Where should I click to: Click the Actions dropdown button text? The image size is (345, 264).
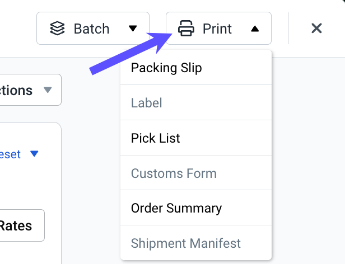pyautogui.click(x=17, y=90)
